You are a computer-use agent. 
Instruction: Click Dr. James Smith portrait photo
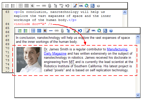coord(29,60)
